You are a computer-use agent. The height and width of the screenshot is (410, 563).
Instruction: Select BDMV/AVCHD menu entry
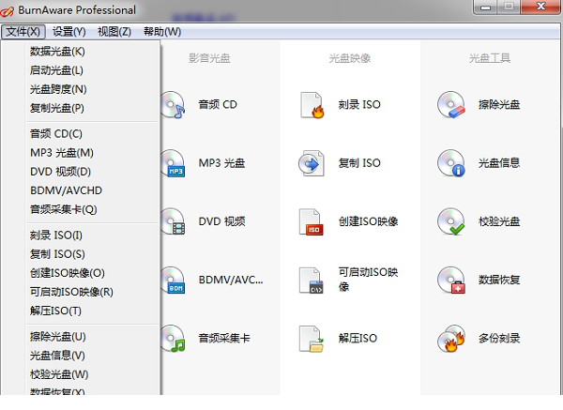(66, 190)
